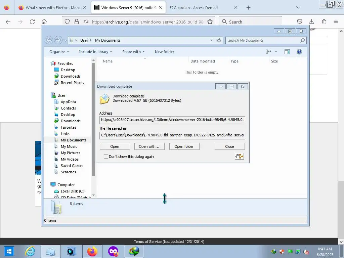Expand the Explorer address bar history dropdown
Screen dimensions: 344x258
click(211, 40)
